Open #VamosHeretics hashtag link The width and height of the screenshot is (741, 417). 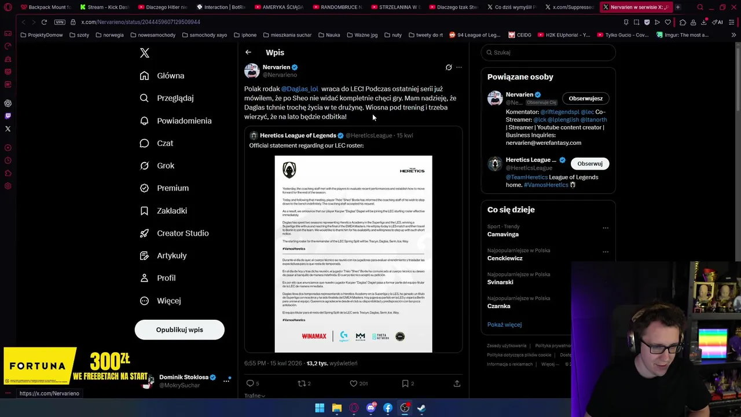pyautogui.click(x=546, y=185)
